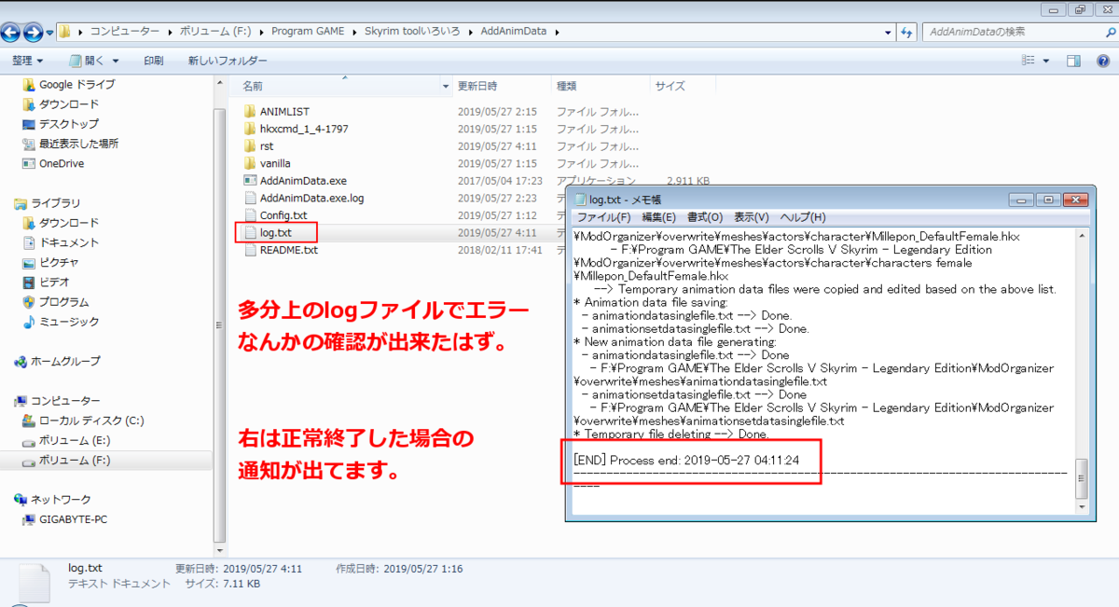Click the 印刷 toolbar button
Image resolution: width=1119 pixels, height=607 pixels.
tap(153, 61)
